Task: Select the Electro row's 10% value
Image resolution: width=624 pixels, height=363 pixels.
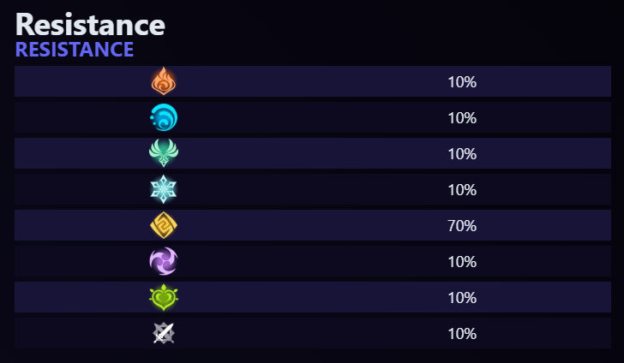Action: (461, 262)
